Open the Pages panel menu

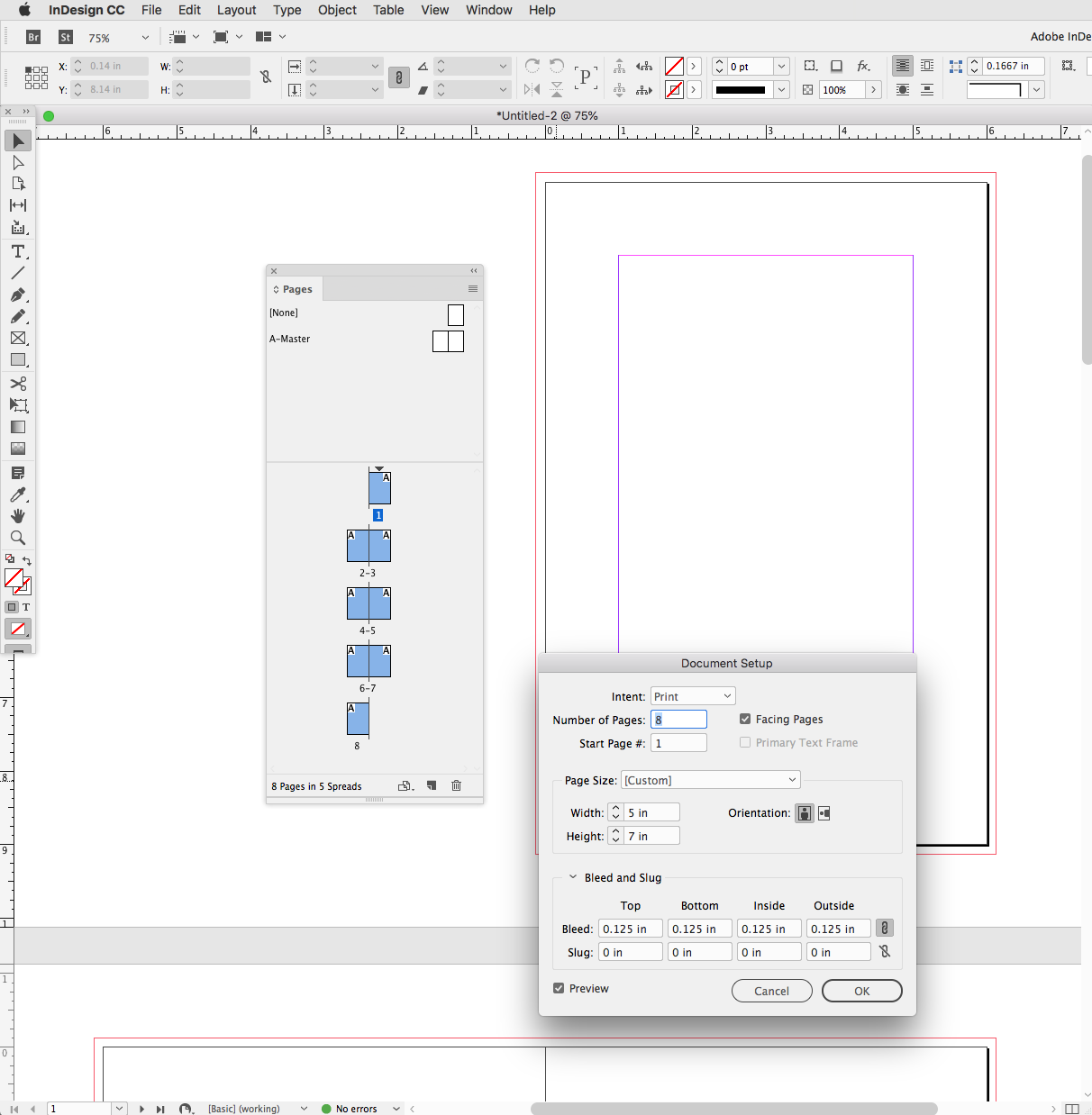(x=473, y=288)
